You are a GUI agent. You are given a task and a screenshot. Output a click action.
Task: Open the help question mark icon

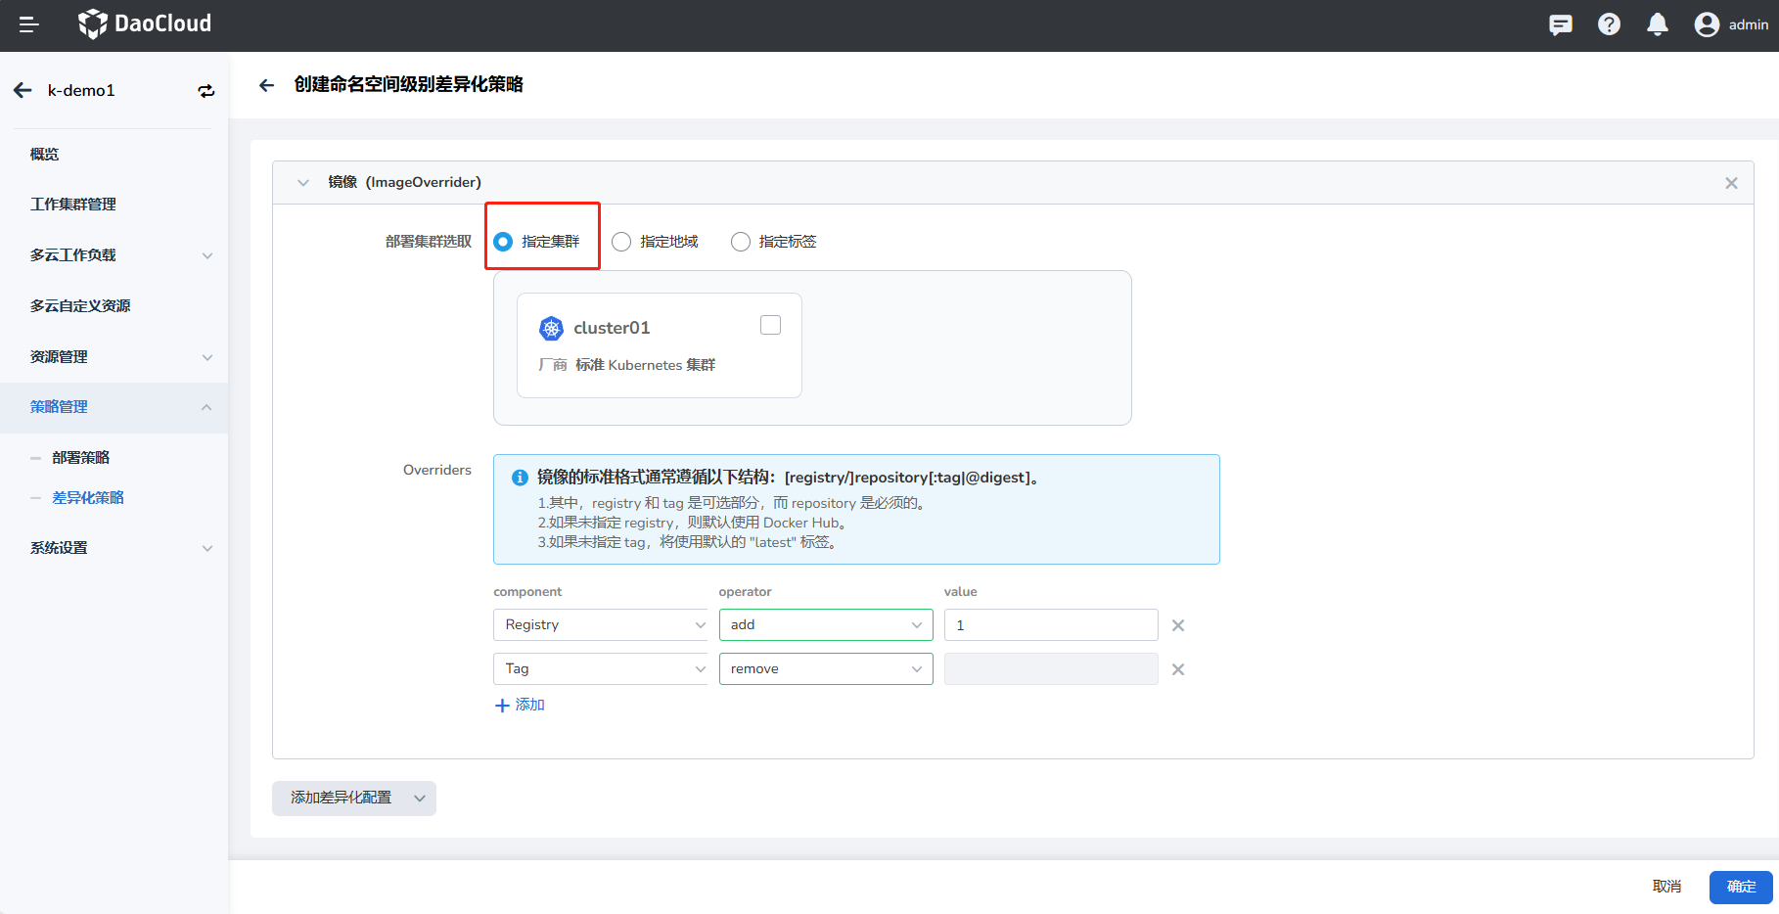coord(1609,24)
